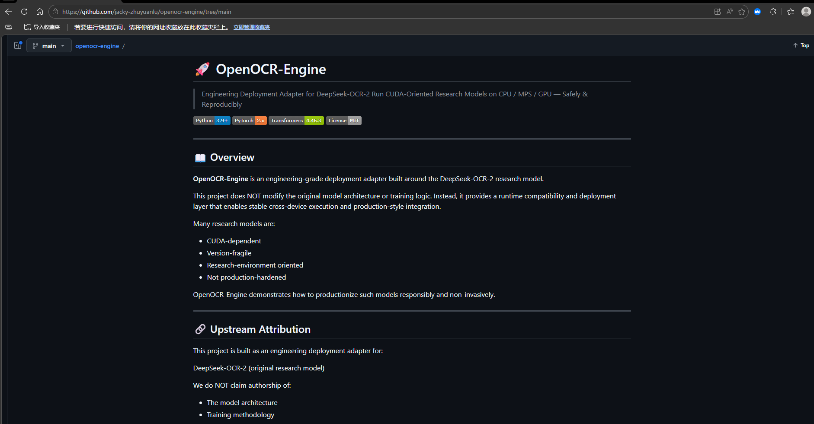Open 立即管理收藏夹 manage favorites link
This screenshot has width=814, height=424.
[252, 27]
